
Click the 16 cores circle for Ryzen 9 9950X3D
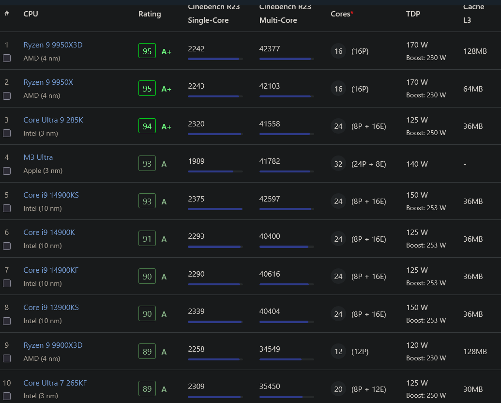pos(338,51)
